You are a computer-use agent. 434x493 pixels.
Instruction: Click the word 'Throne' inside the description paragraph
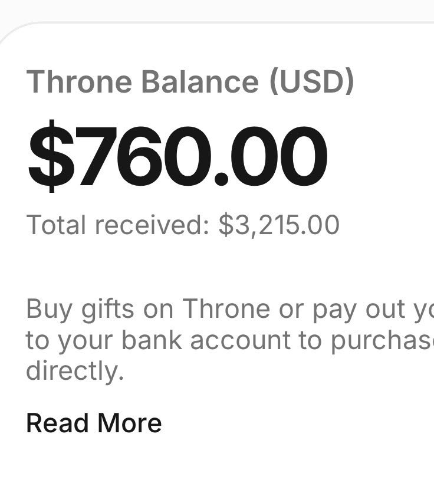point(226,309)
